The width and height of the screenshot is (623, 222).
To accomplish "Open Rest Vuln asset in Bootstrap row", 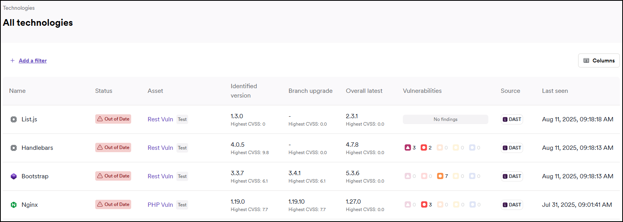I will 160,176.
